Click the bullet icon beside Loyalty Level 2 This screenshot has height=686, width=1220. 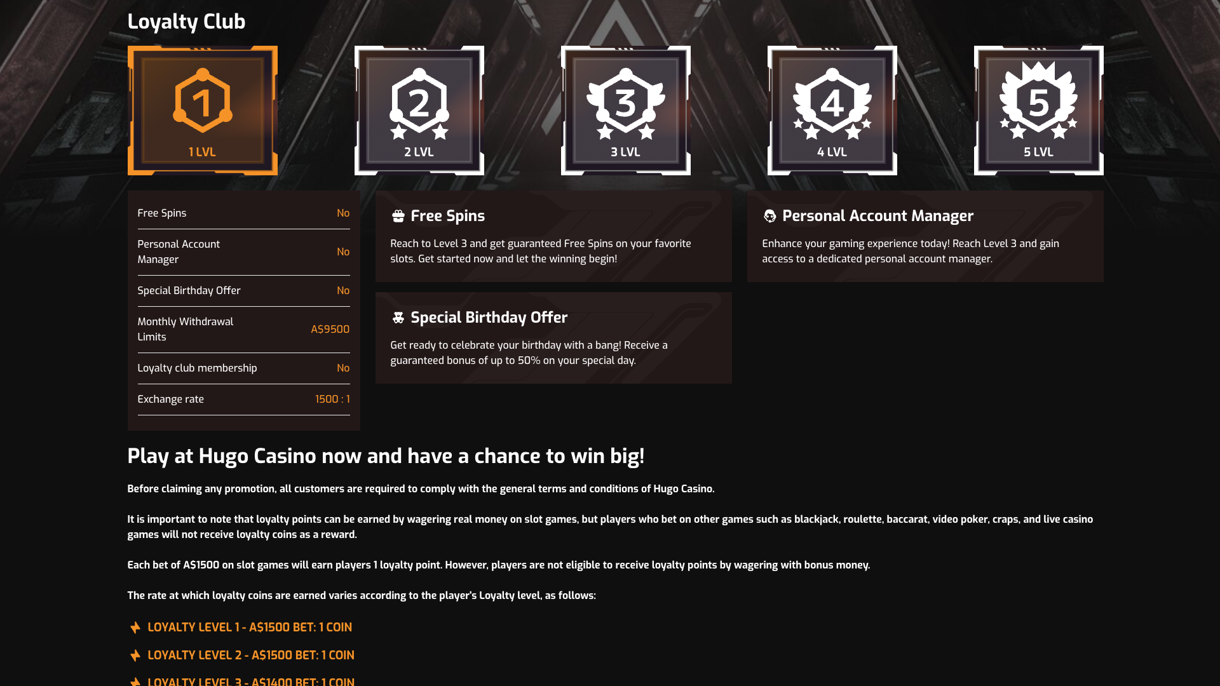[135, 656]
